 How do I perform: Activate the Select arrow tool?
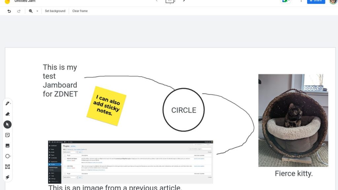tap(8, 124)
